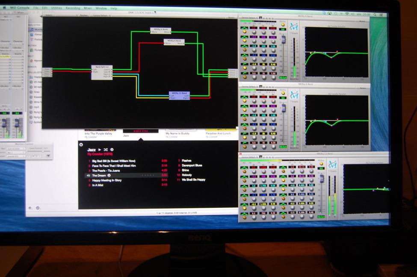Viewport: 417px width, 277px height.
Task: Close the expanded Jazz album view
Action: (81, 144)
